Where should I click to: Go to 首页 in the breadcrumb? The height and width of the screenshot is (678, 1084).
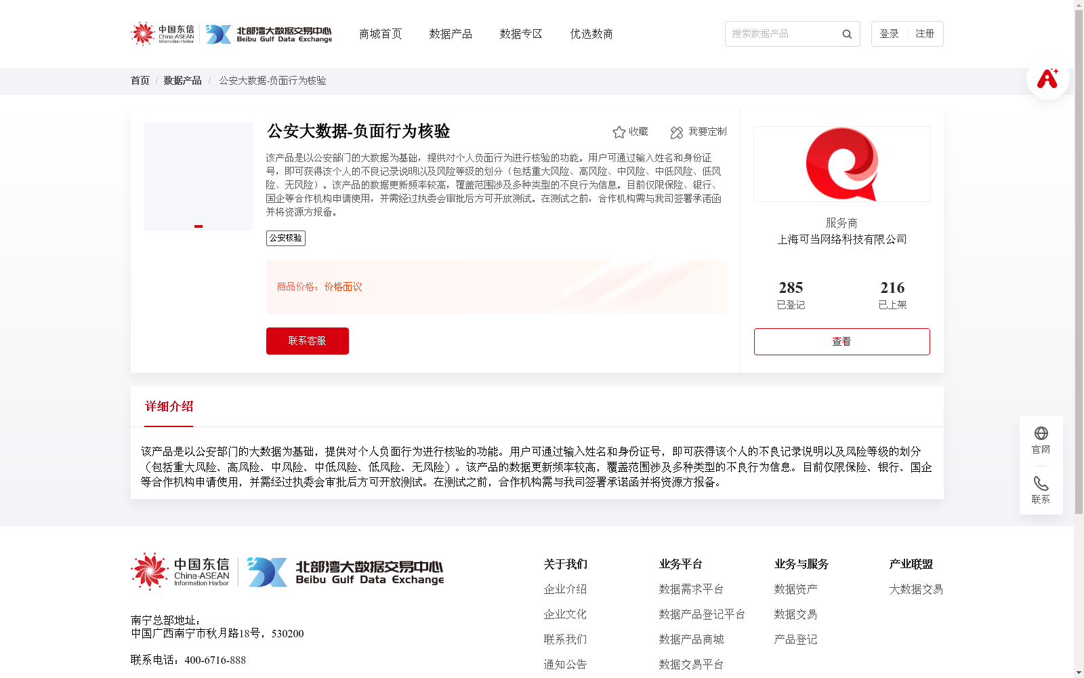point(140,81)
